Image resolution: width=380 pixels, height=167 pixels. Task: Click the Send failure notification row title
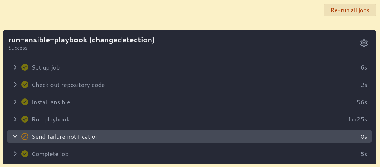coord(65,137)
